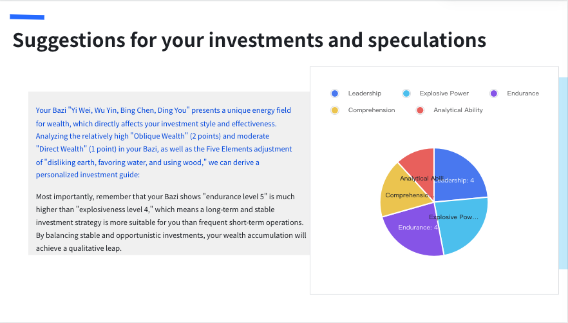The image size is (568, 323).
Task: Click the red Analytical Ability legend dot
Action: pos(420,110)
